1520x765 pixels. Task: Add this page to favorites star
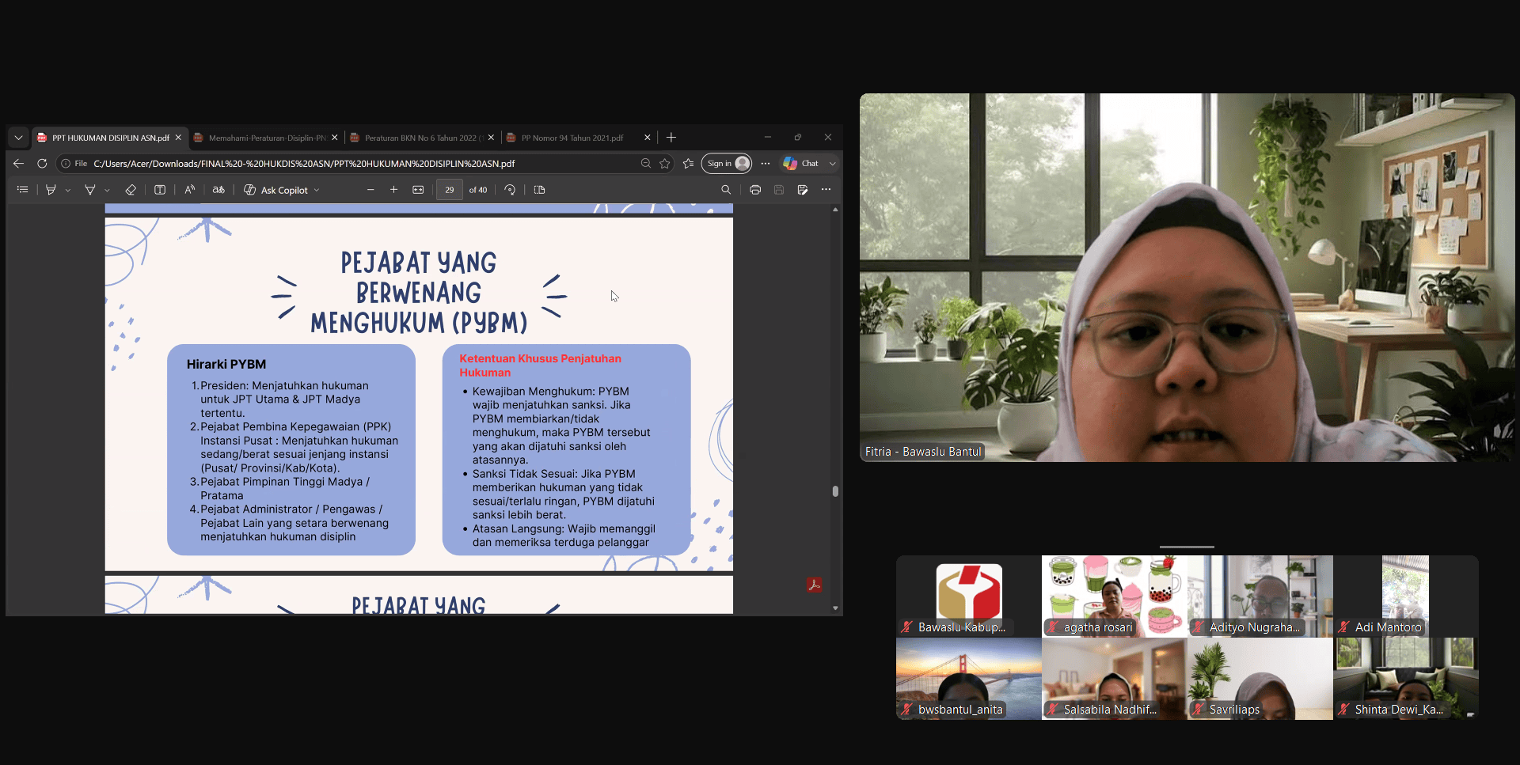point(665,164)
